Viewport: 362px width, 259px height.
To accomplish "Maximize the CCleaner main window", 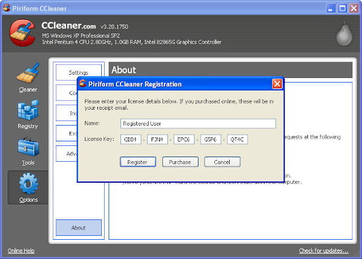I will 342,8.
